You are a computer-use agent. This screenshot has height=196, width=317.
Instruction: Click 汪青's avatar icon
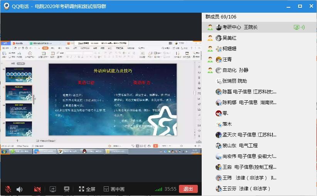219,60
